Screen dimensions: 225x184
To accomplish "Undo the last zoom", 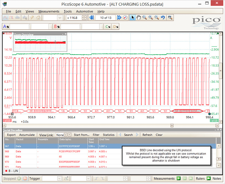I will click(x=163, y=18).
